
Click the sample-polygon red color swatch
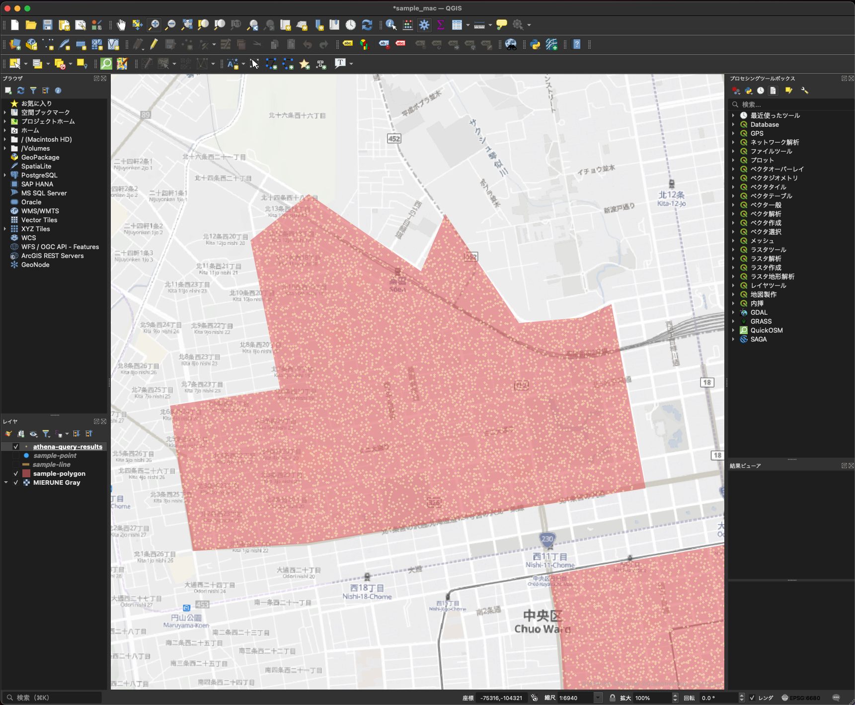point(26,474)
